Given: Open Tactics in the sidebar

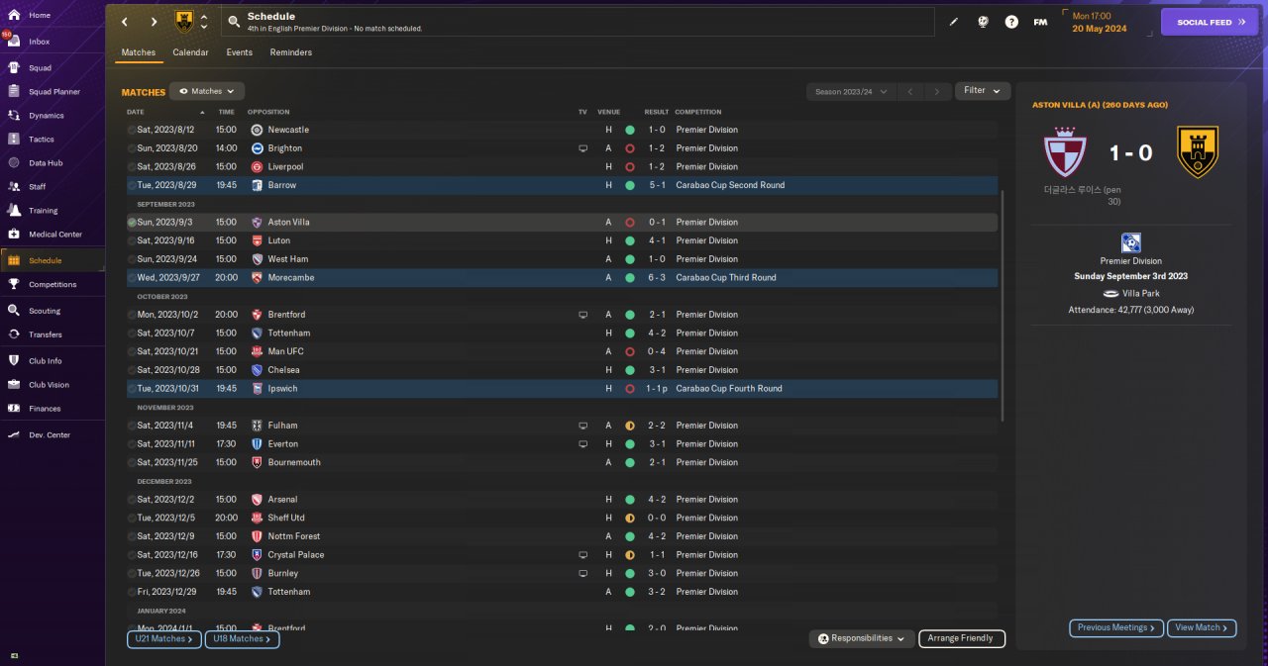Looking at the screenshot, I should [x=42, y=139].
